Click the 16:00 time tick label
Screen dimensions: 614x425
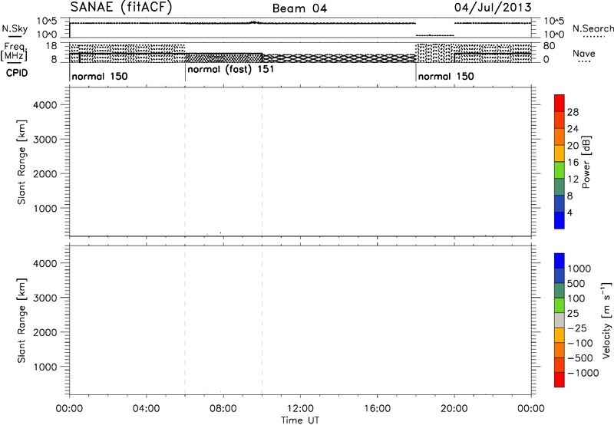pos(377,409)
